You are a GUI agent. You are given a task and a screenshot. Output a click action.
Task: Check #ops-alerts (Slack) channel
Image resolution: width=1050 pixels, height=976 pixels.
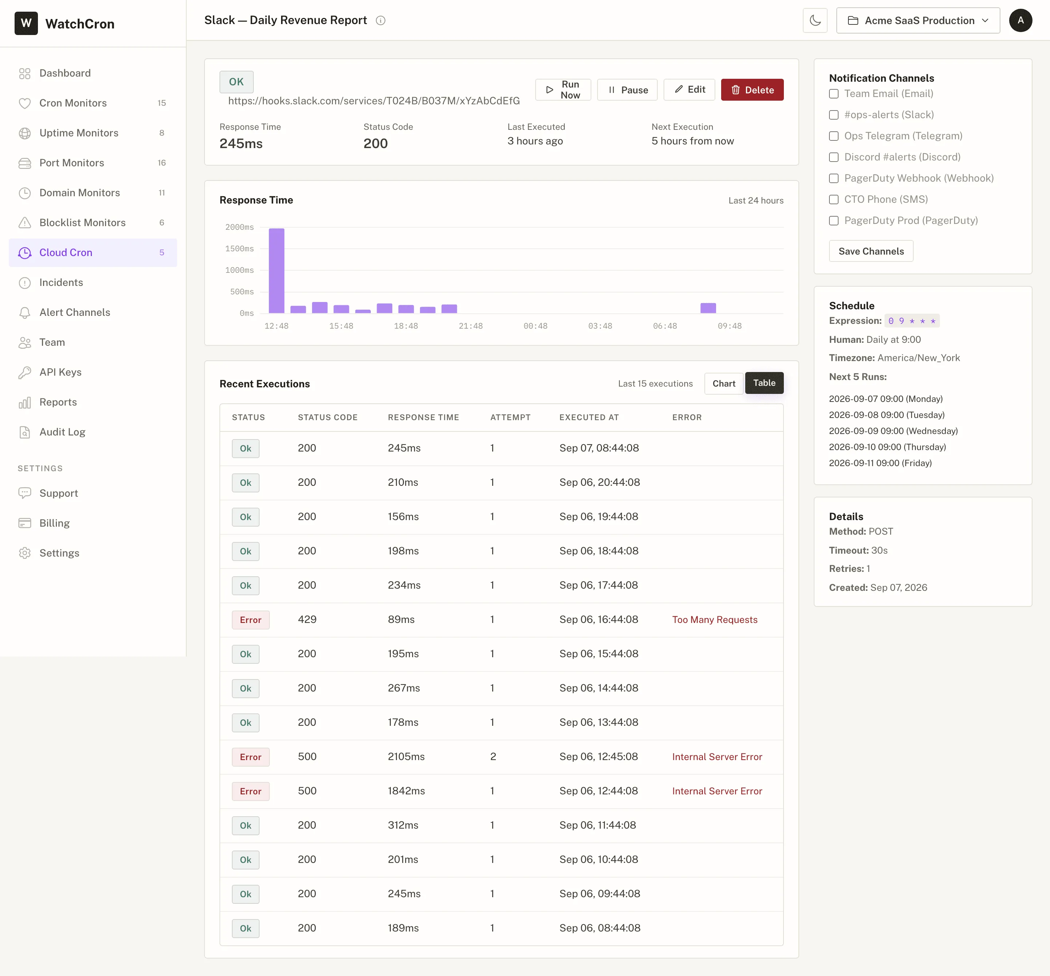833,115
